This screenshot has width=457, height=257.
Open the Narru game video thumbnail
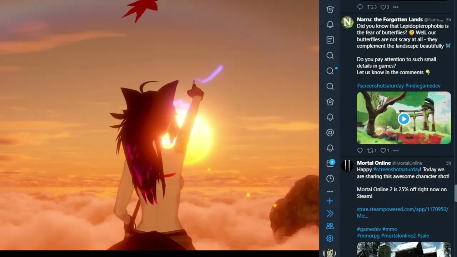tap(404, 118)
